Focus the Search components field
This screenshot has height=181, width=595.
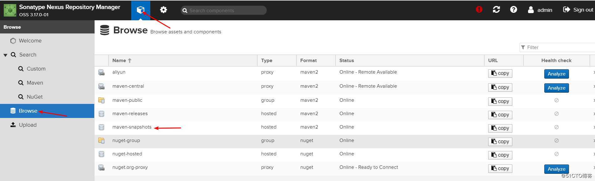pyautogui.click(x=224, y=10)
